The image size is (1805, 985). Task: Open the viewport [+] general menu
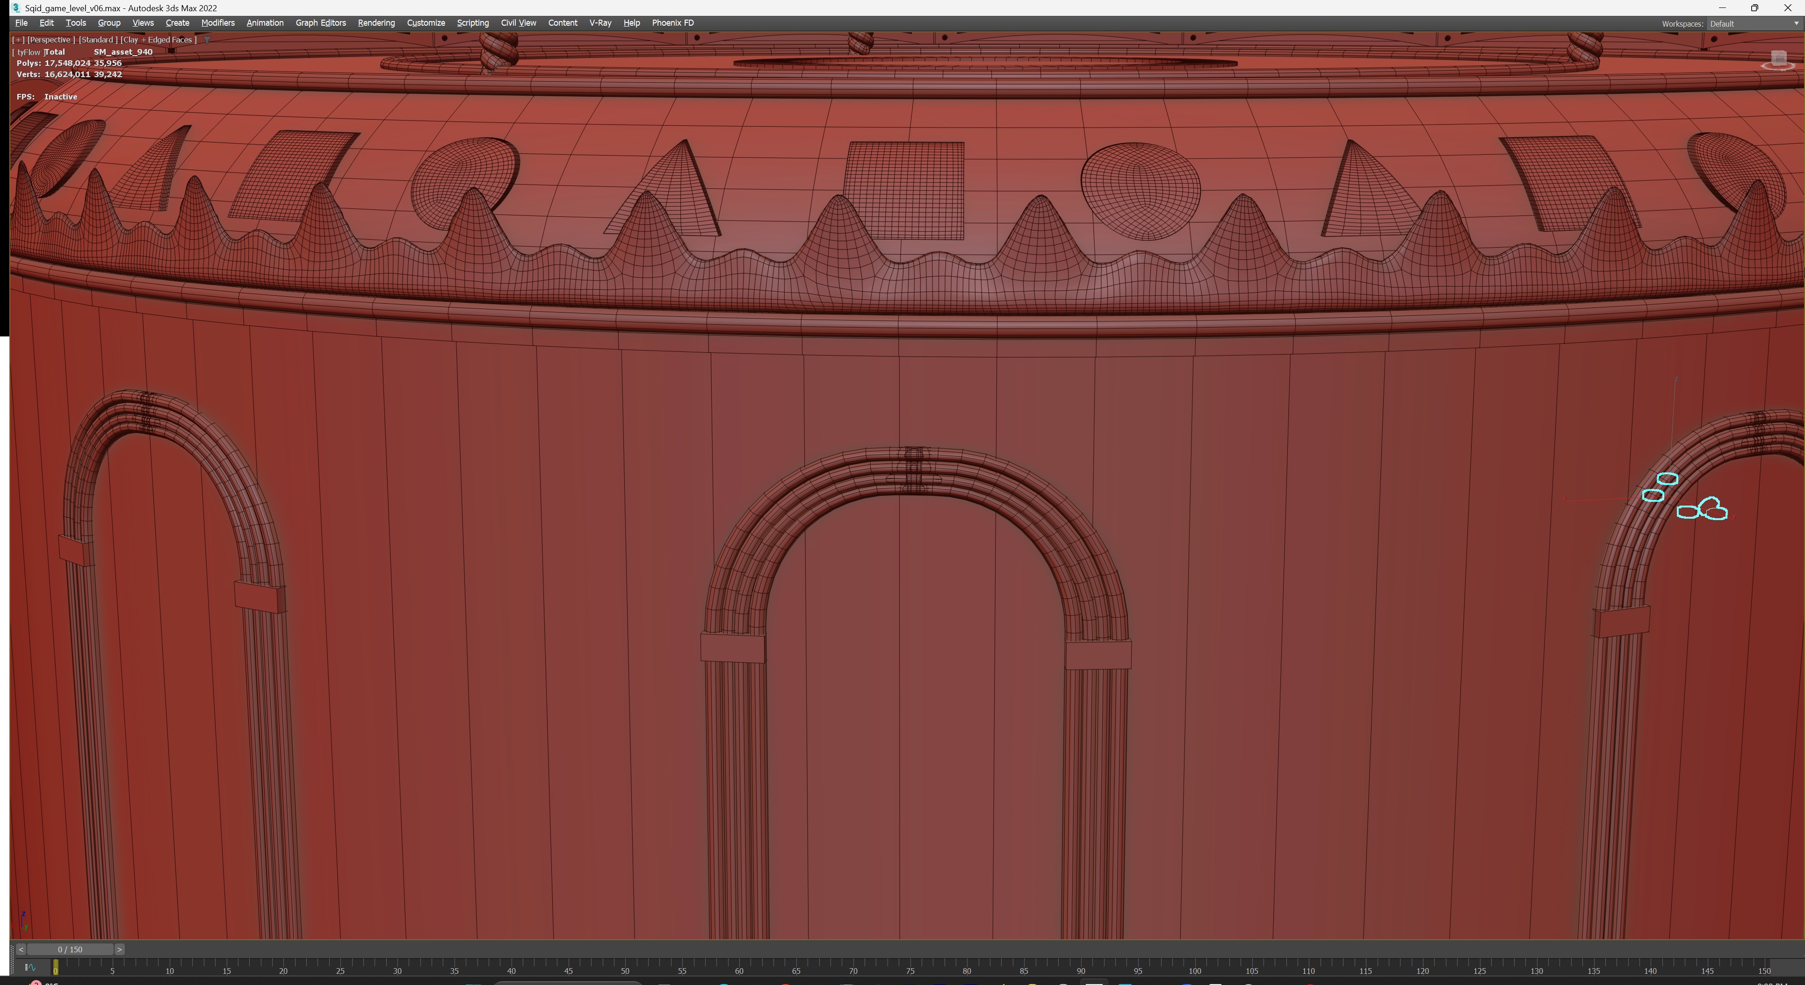click(18, 40)
